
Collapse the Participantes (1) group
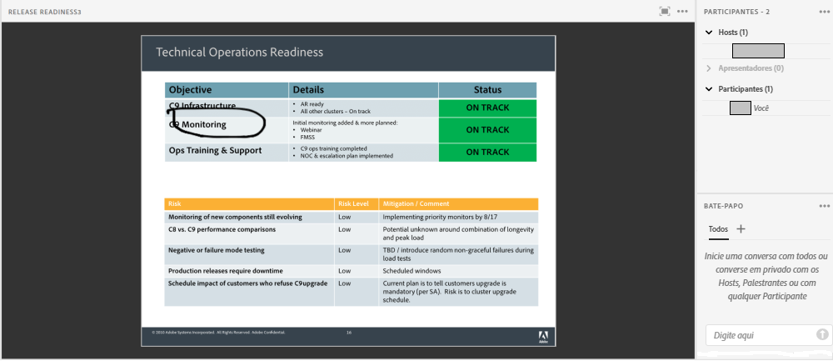[709, 88]
